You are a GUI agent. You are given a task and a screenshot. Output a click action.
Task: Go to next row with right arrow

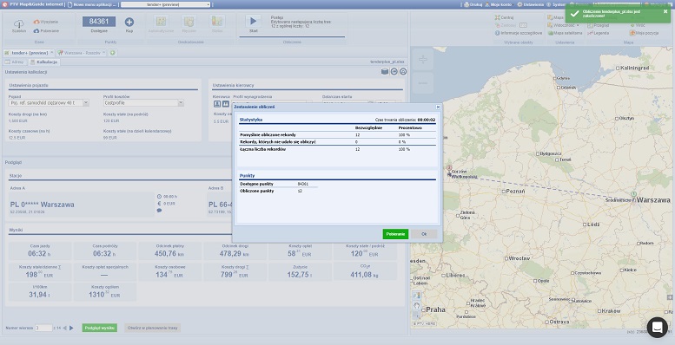71,328
